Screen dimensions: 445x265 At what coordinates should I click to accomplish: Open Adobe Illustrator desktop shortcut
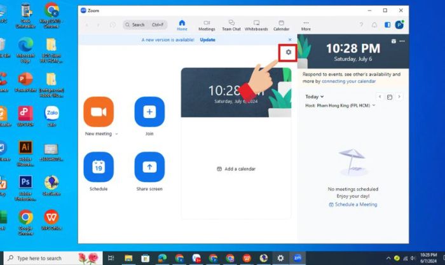point(25,153)
